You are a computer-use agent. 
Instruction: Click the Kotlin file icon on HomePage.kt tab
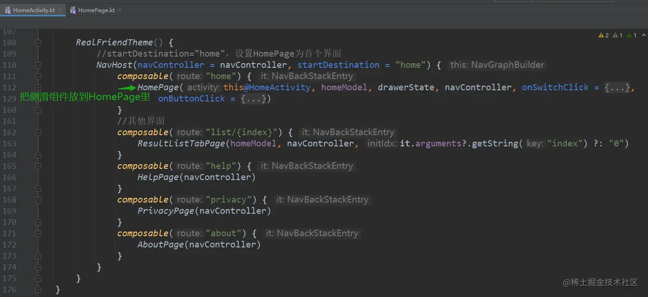pos(73,10)
